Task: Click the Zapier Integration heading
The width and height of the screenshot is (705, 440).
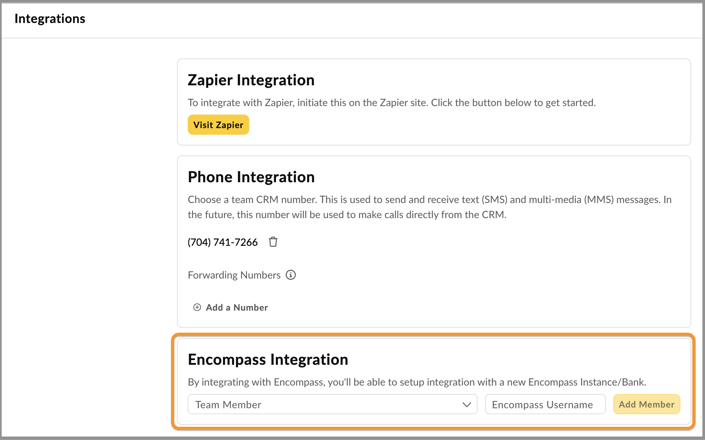Action: (251, 80)
